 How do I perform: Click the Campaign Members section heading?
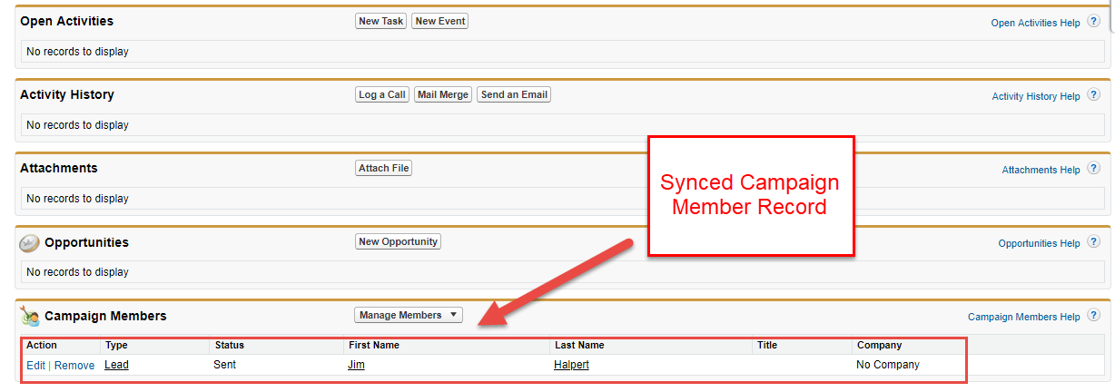(x=105, y=316)
